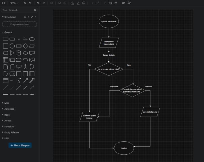This screenshot has width=204, height=162.
Task: Select the parallelogram shape in General
Action: (x=32, y=46)
